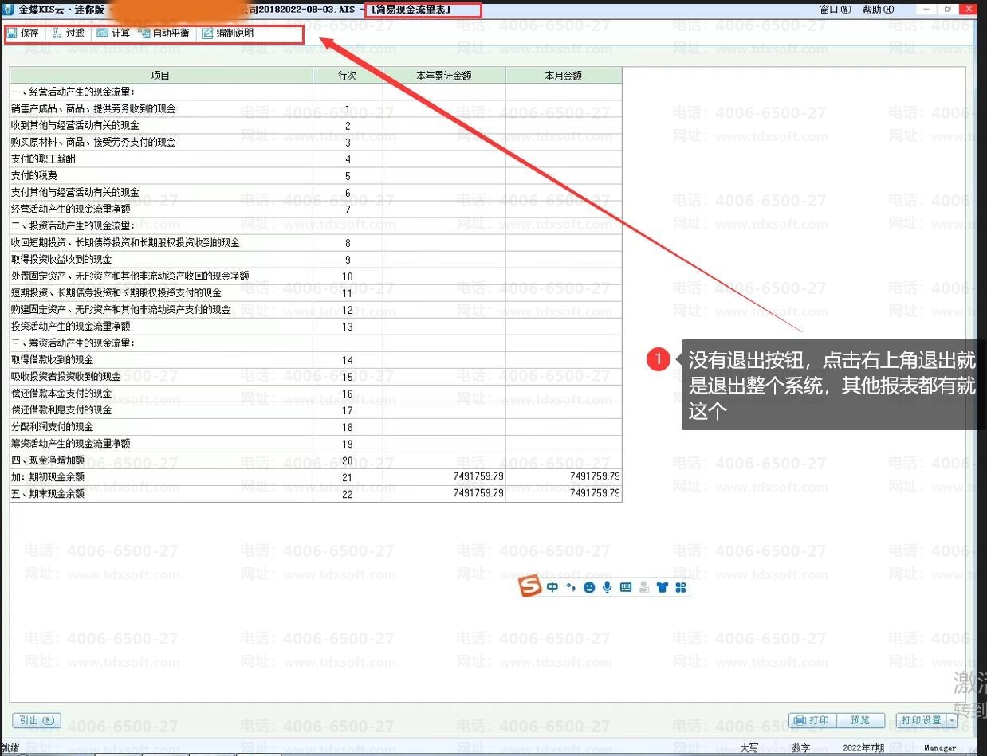Click 本年累计金额 cell of 期初现金余额 row
The image size is (987, 756).
444,477
